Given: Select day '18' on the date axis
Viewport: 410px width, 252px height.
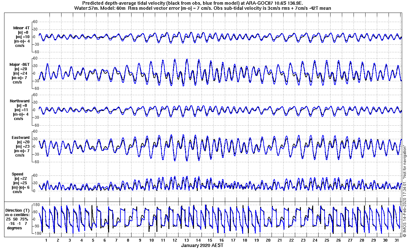Looking at the screenshot, I should tap(245, 240).
